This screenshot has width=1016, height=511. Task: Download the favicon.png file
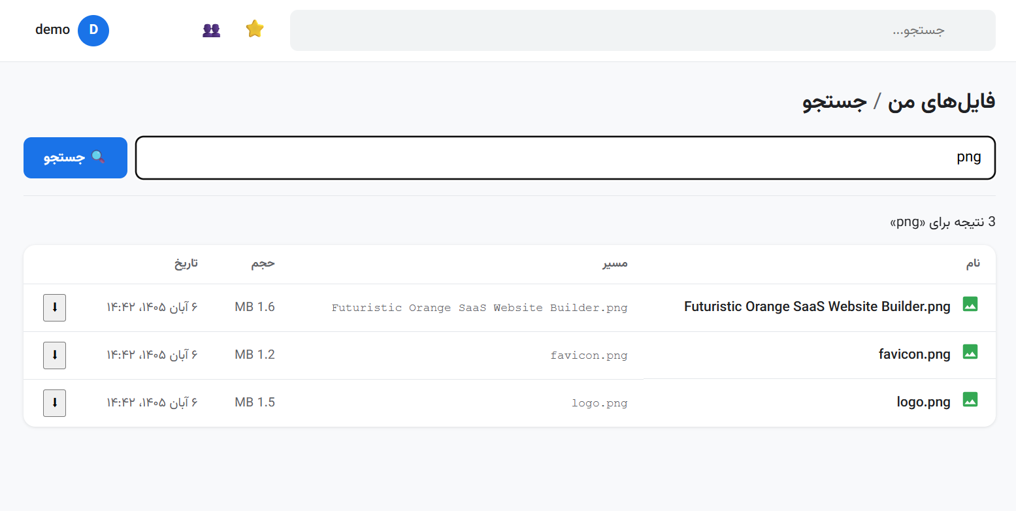point(55,355)
